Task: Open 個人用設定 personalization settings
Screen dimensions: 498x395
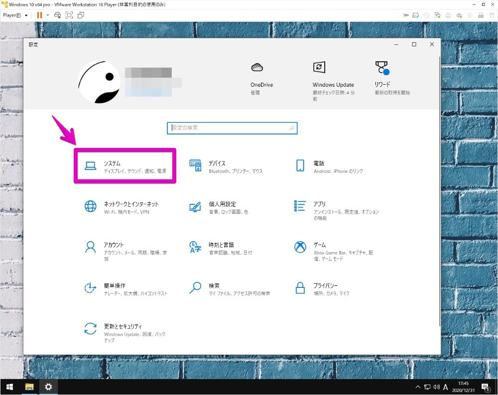Action: [219, 207]
